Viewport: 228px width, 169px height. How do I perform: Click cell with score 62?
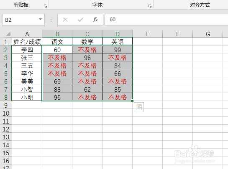click(x=87, y=89)
